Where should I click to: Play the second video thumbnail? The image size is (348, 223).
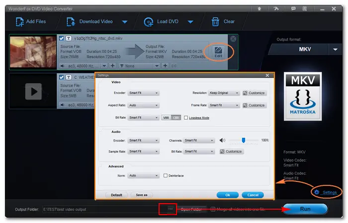click(33, 91)
